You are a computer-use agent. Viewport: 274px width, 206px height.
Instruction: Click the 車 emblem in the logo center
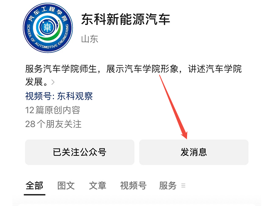[48, 27]
